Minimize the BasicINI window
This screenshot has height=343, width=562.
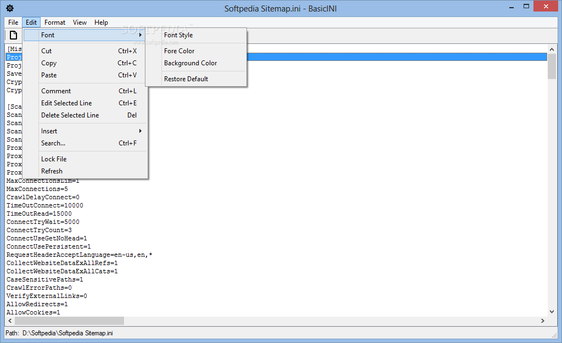coord(512,7)
